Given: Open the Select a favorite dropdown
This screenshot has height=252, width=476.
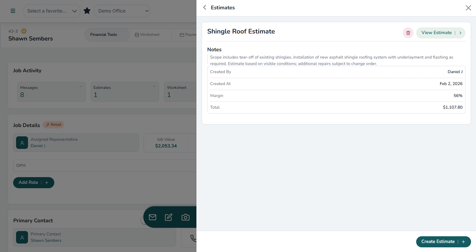Looking at the screenshot, I should (x=52, y=11).
